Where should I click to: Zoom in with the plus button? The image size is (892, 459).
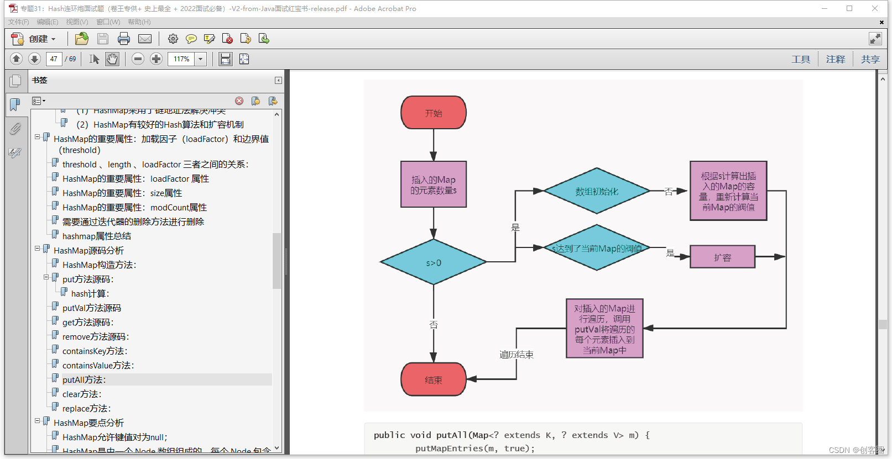tap(157, 59)
